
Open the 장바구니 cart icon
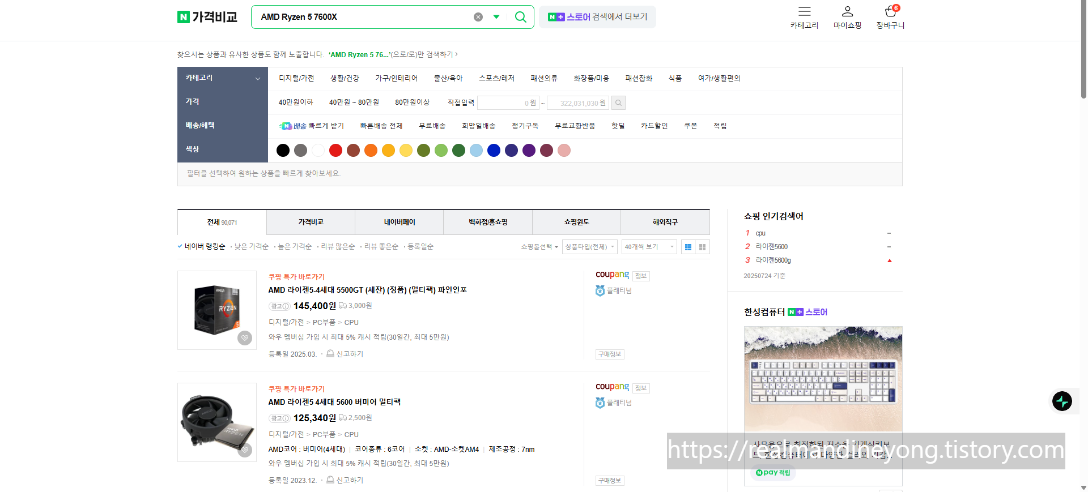coord(891,11)
